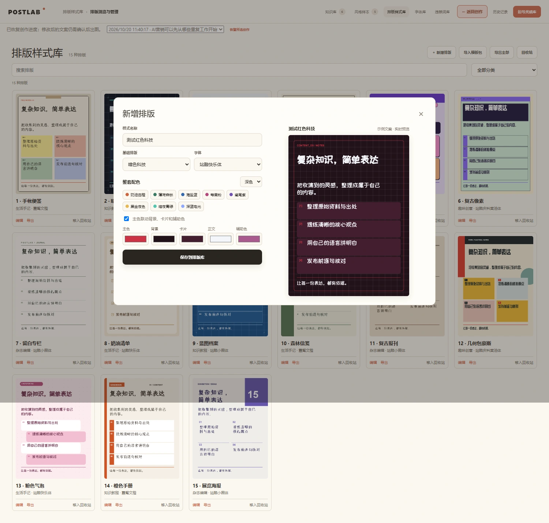Click the 新增排版 button on the library page
The height and width of the screenshot is (523, 549).
click(x=442, y=52)
